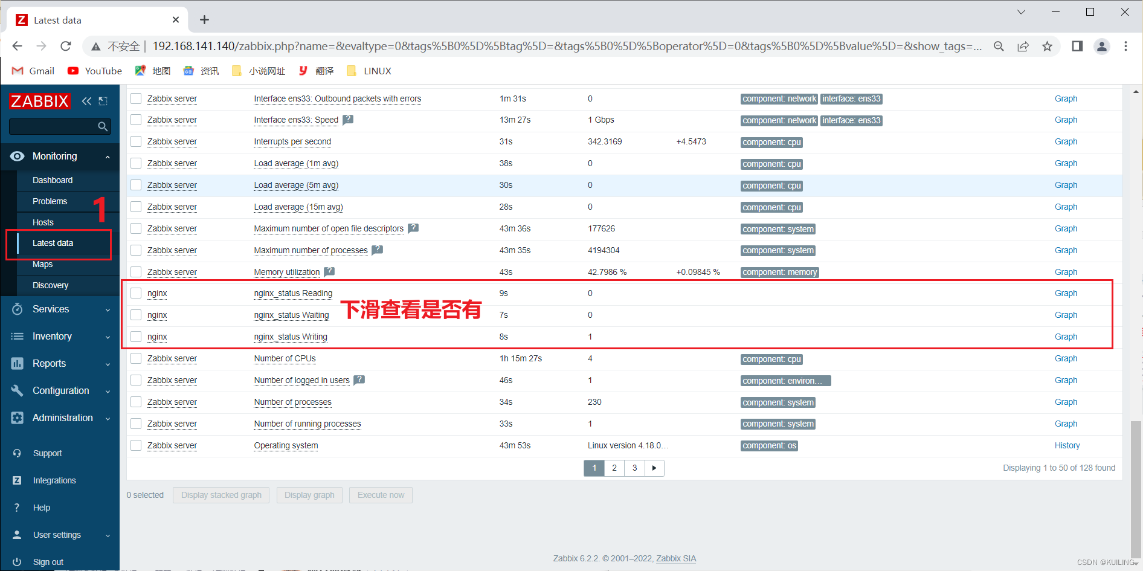Open Discovery under Monitoring

(x=50, y=285)
